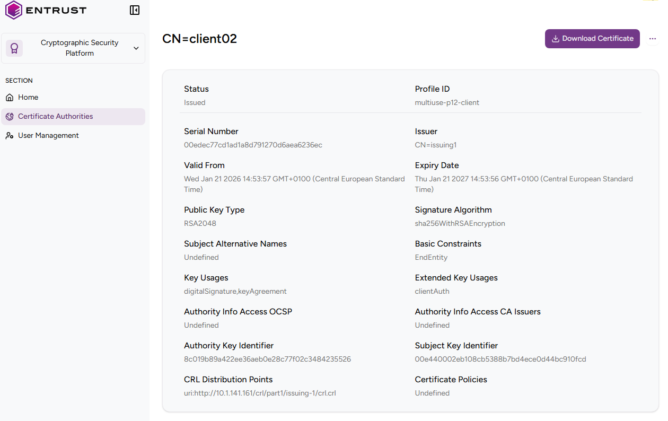
Task: Click the Subject Key Identifier value
Action: [x=500, y=359]
